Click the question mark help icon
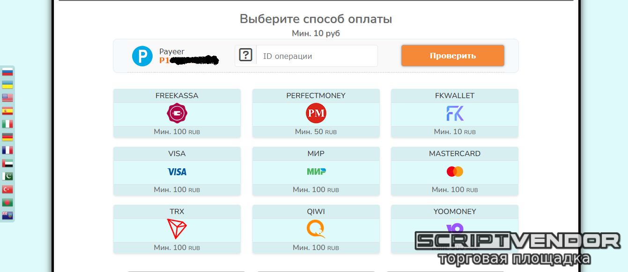 [x=245, y=55]
